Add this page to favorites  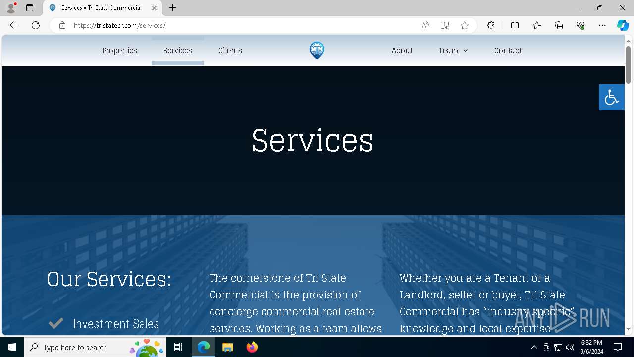[x=465, y=25]
